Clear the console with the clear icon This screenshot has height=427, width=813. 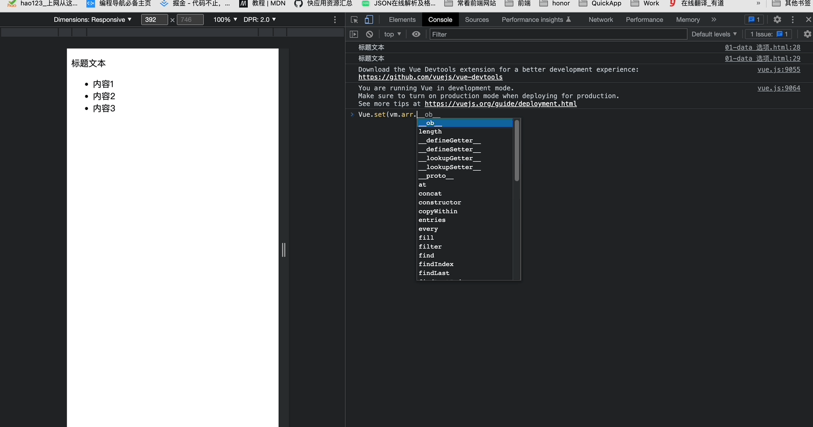[x=369, y=34]
